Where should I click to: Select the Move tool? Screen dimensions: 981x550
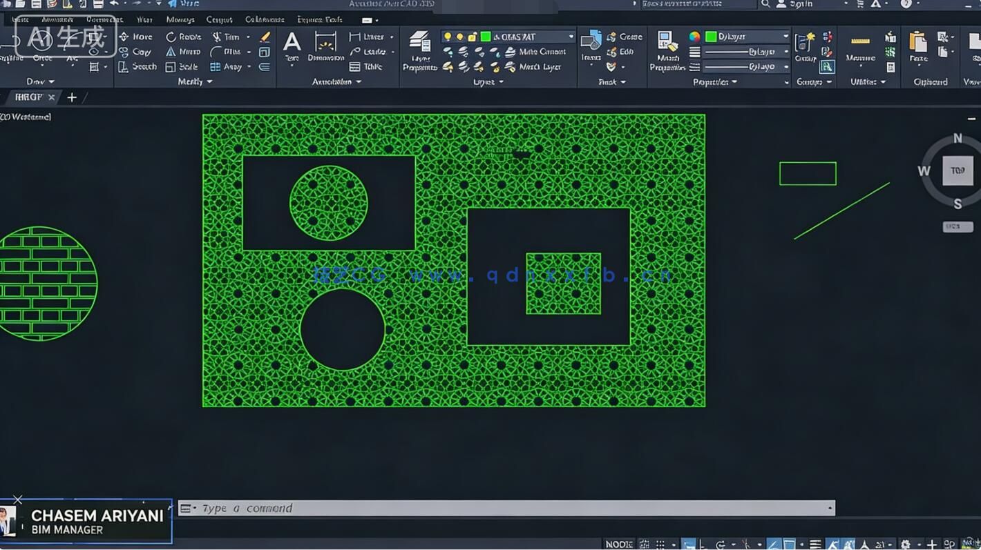(x=136, y=37)
